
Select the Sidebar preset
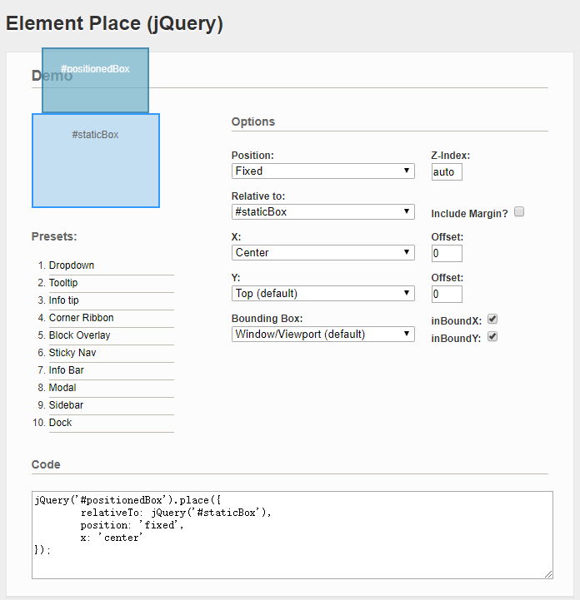click(x=66, y=405)
